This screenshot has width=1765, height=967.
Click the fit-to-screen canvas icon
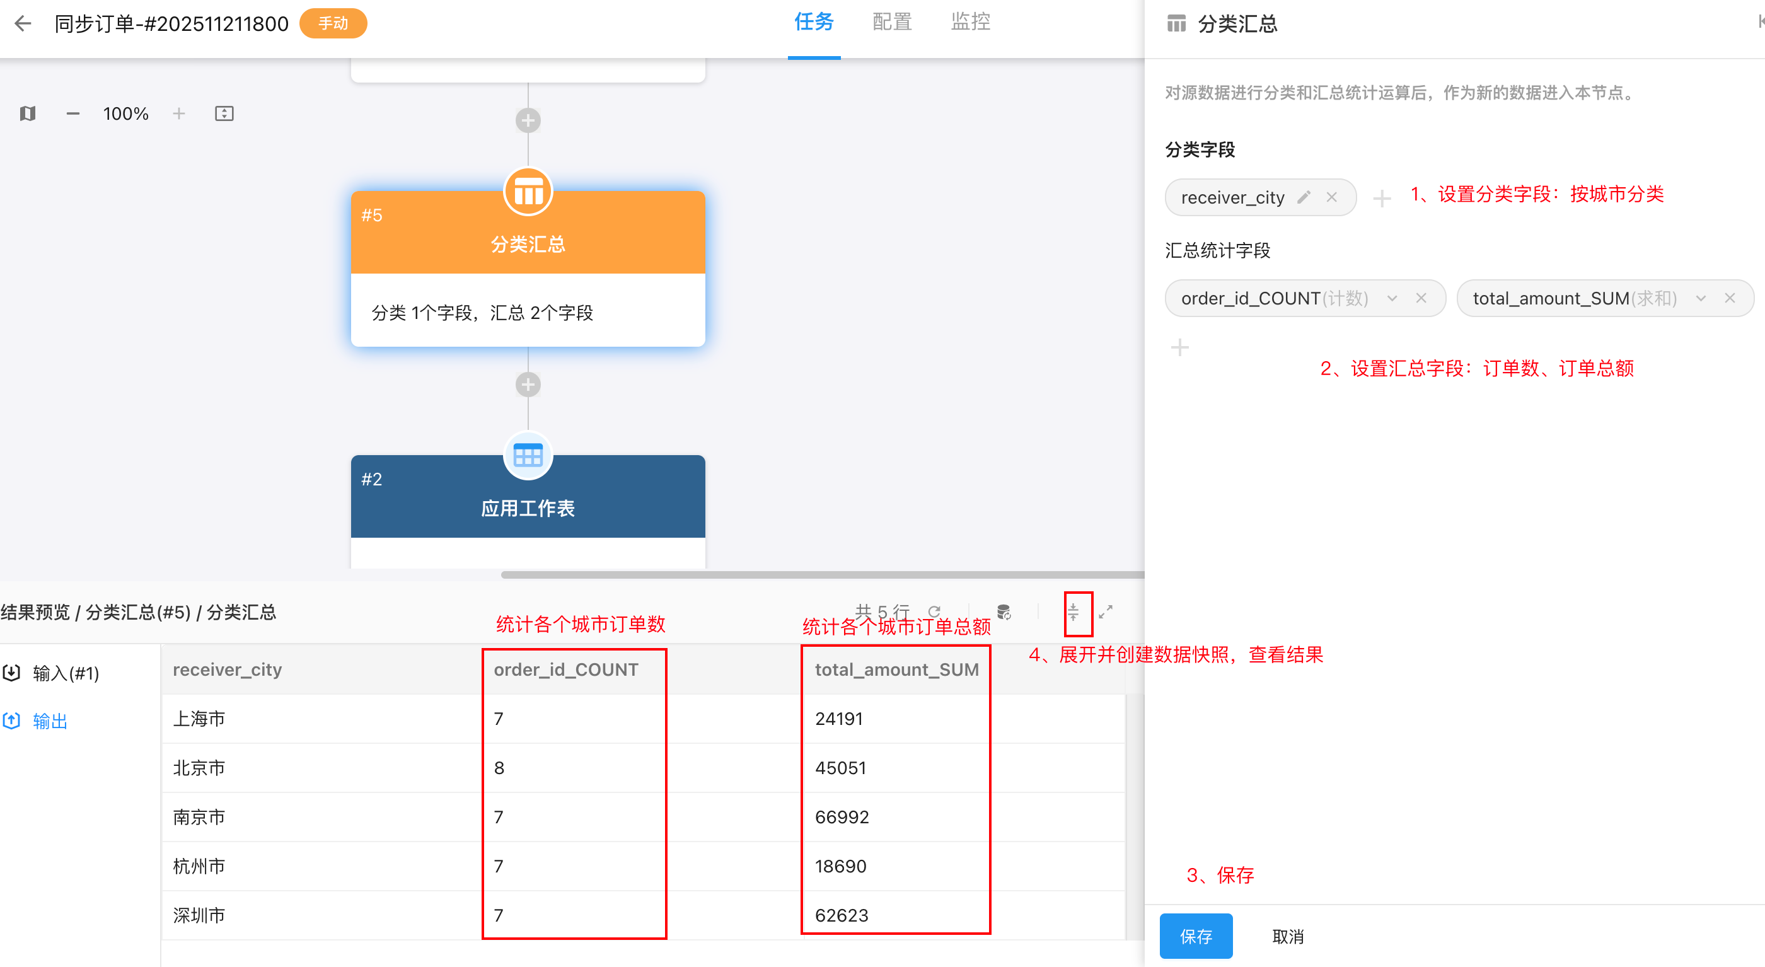tap(224, 113)
